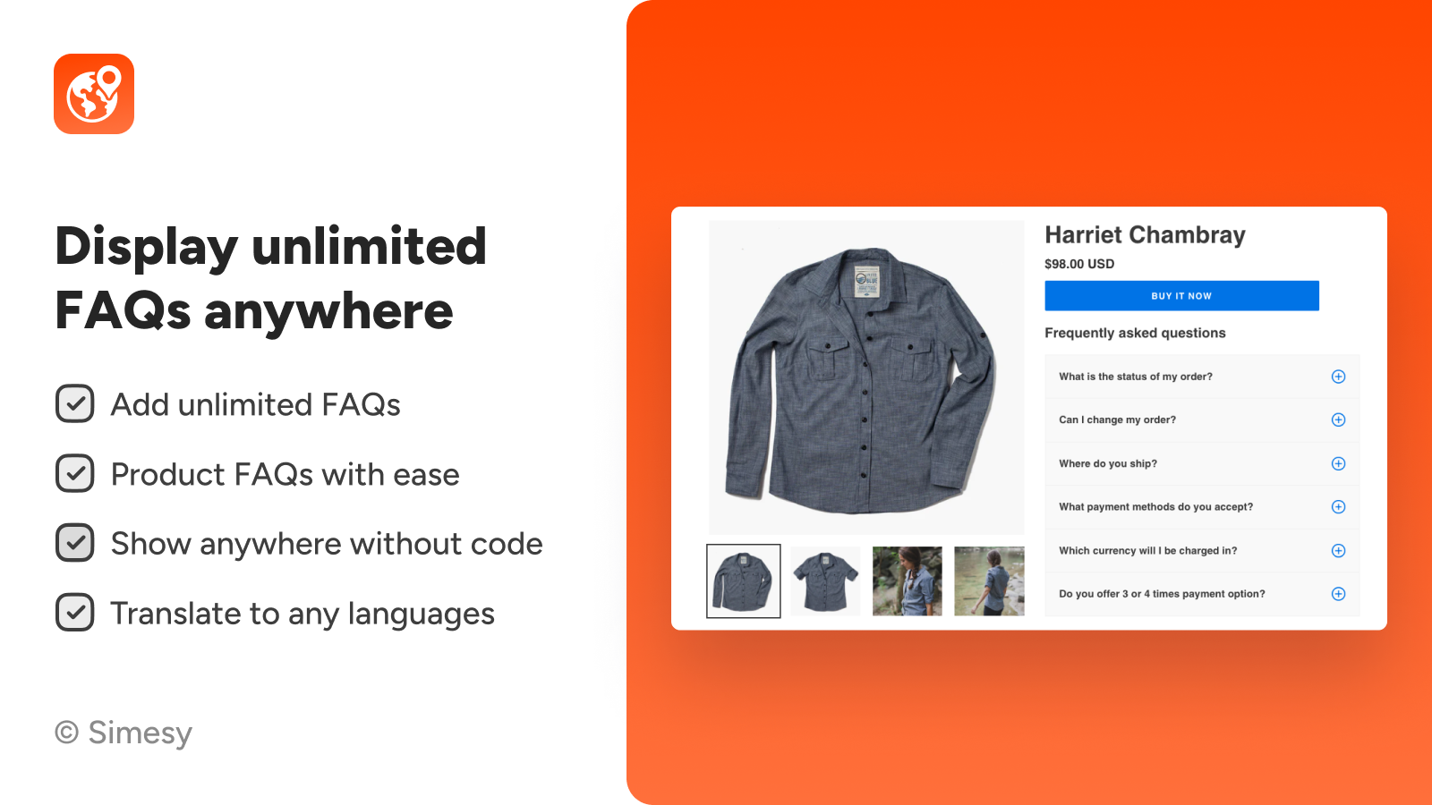Click the Simesy copyright text
This screenshot has width=1432, height=805.
pos(124,733)
